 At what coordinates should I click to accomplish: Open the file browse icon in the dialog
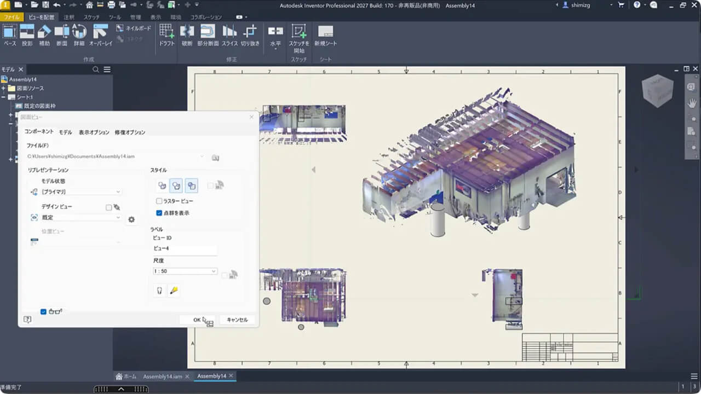coord(215,158)
